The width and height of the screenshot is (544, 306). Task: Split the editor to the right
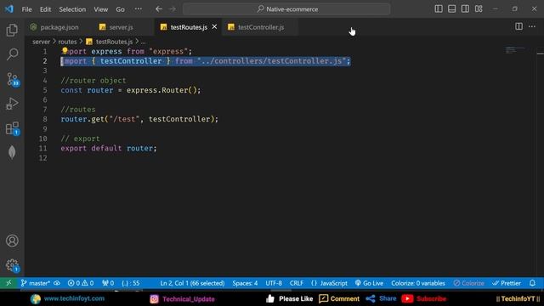tap(518, 26)
